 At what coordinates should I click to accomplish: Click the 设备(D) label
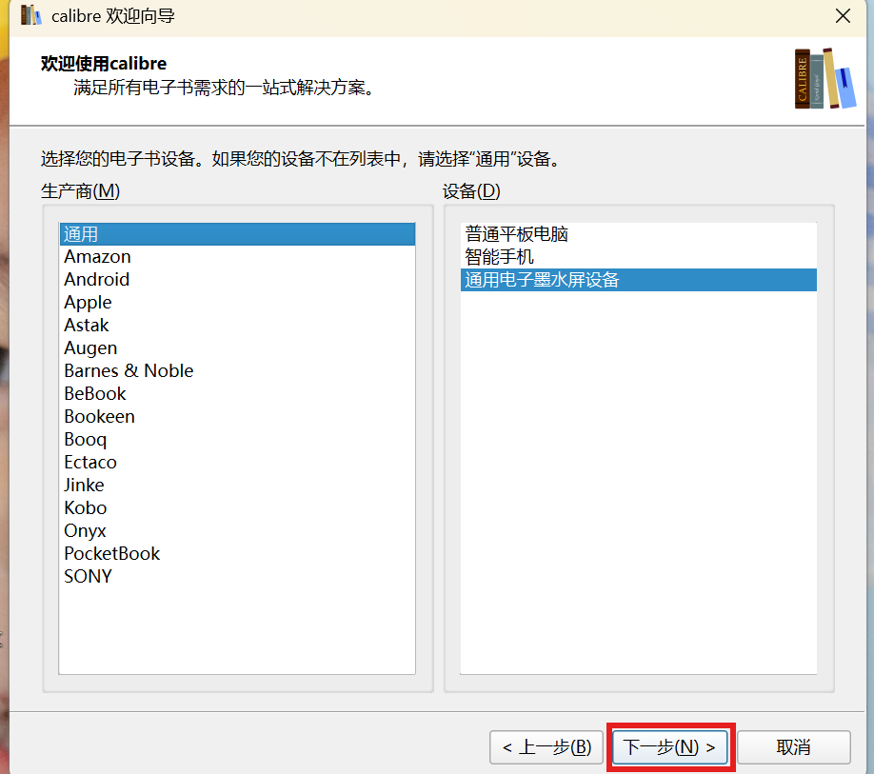click(471, 191)
